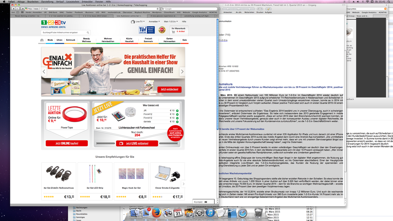Expand the Mein 1-2-3.tv dropdown
The width and height of the screenshot is (393, 221).
coord(171,21)
